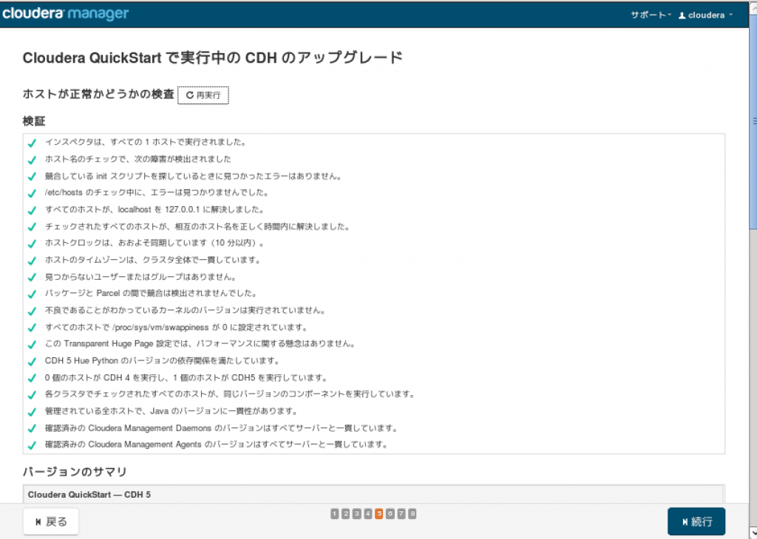757x539 pixels.
Task: Go to wizard step 2
Action: (x=346, y=514)
